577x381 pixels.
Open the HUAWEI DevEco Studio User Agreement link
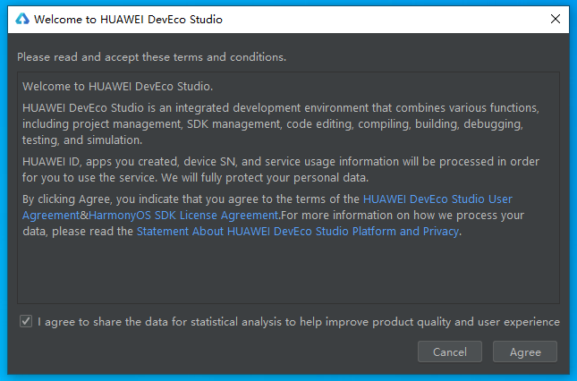click(x=437, y=199)
